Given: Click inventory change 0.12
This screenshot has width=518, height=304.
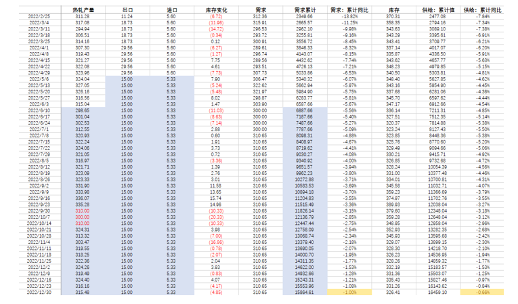Looking at the screenshot, I should pos(215,41).
